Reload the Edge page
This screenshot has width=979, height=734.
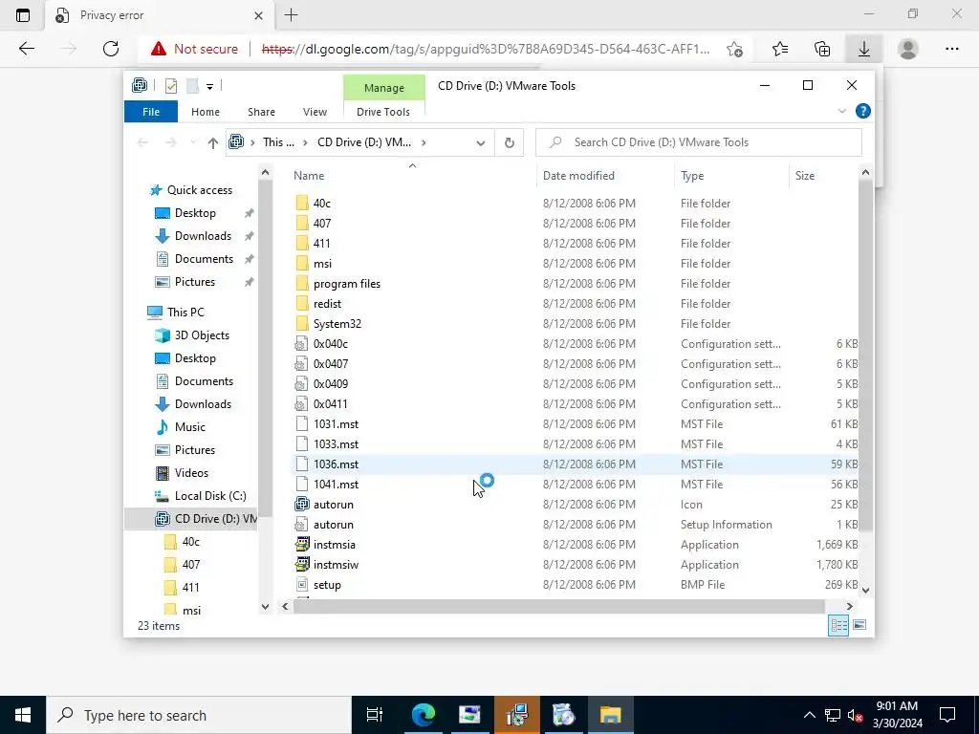[111, 49]
